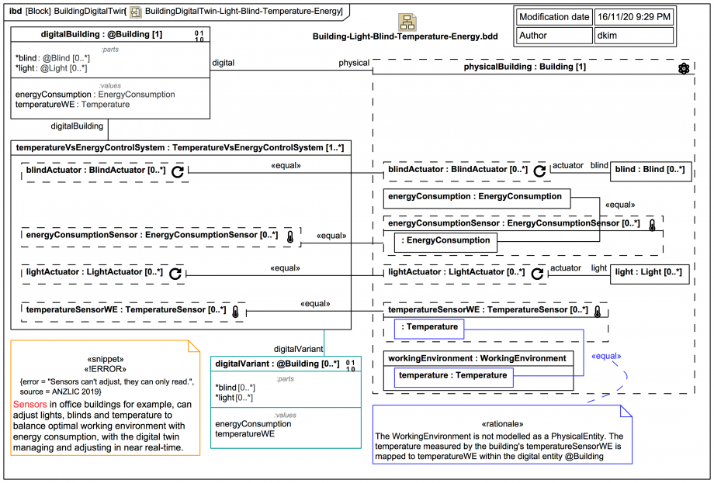Click the Author value dkim field
The width and height of the screenshot is (714, 483).
click(x=634, y=36)
